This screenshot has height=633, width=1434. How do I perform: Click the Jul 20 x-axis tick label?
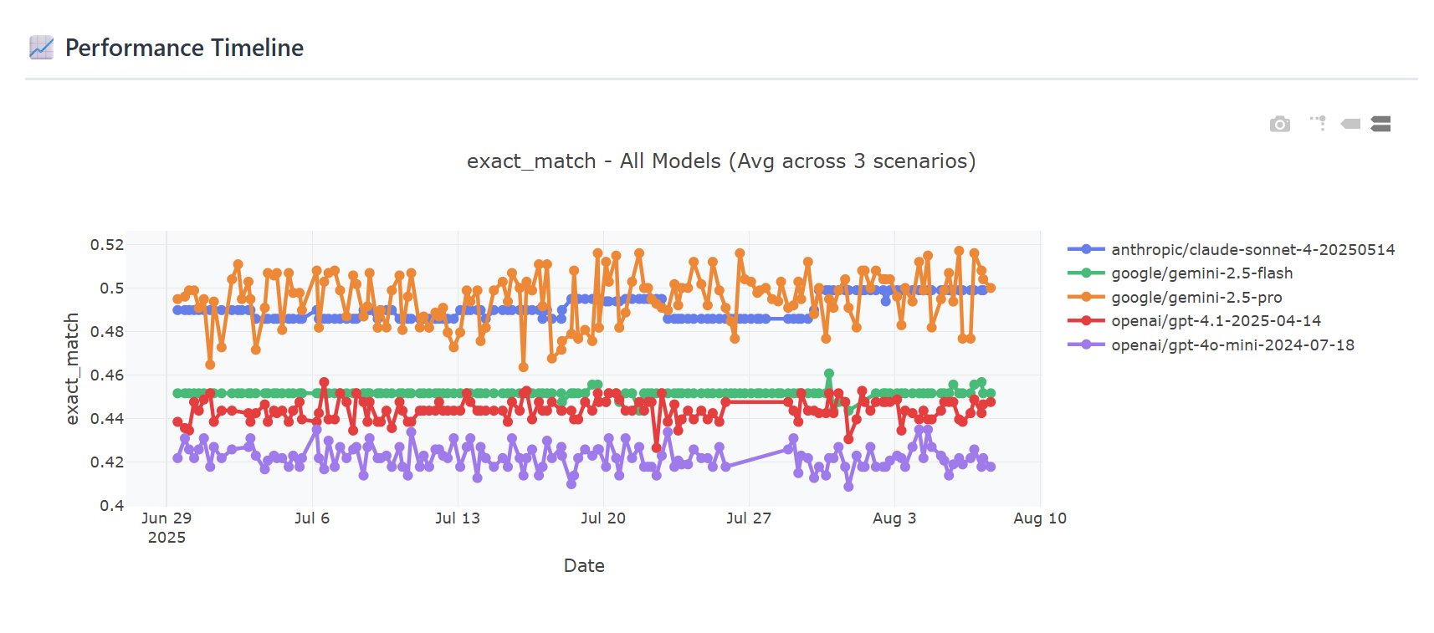[602, 518]
